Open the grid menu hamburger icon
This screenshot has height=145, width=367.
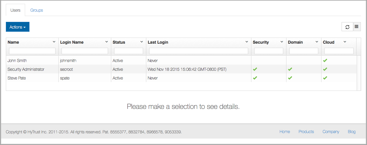click(x=357, y=27)
